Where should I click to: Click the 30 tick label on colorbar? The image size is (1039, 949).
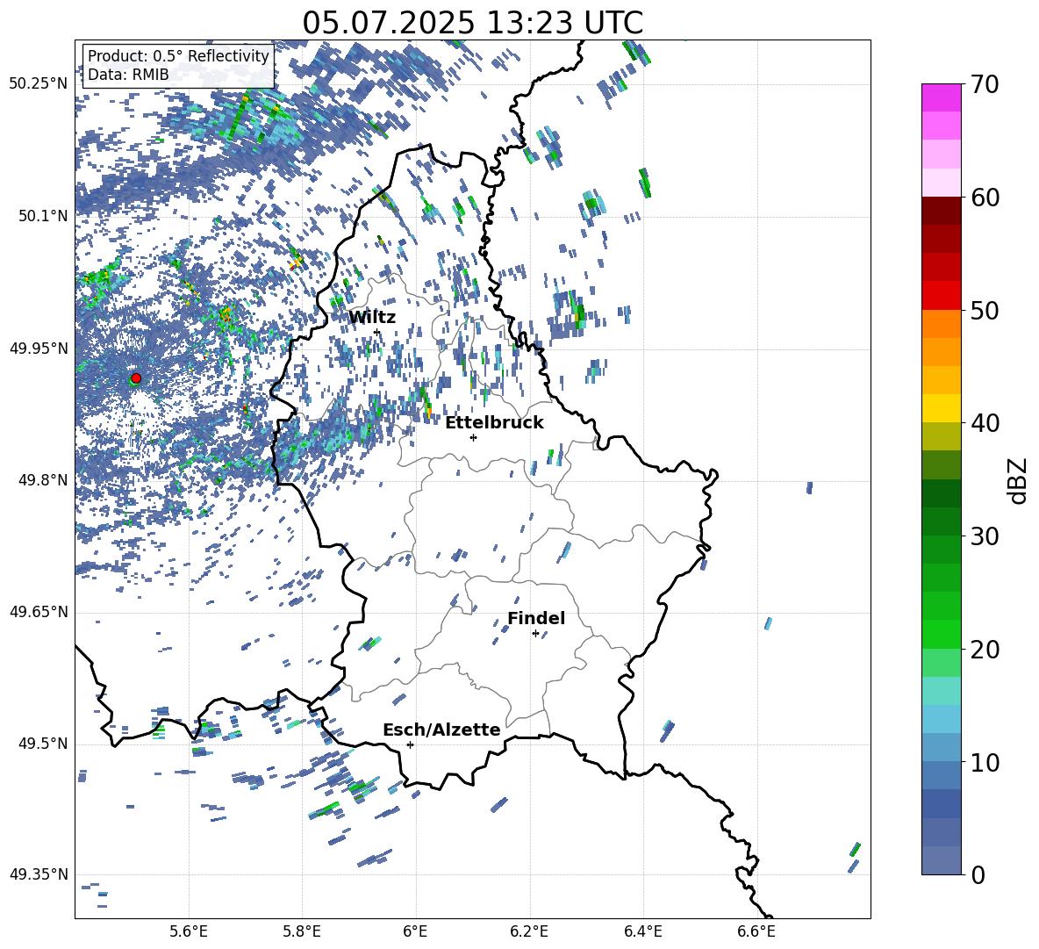pos(985,536)
